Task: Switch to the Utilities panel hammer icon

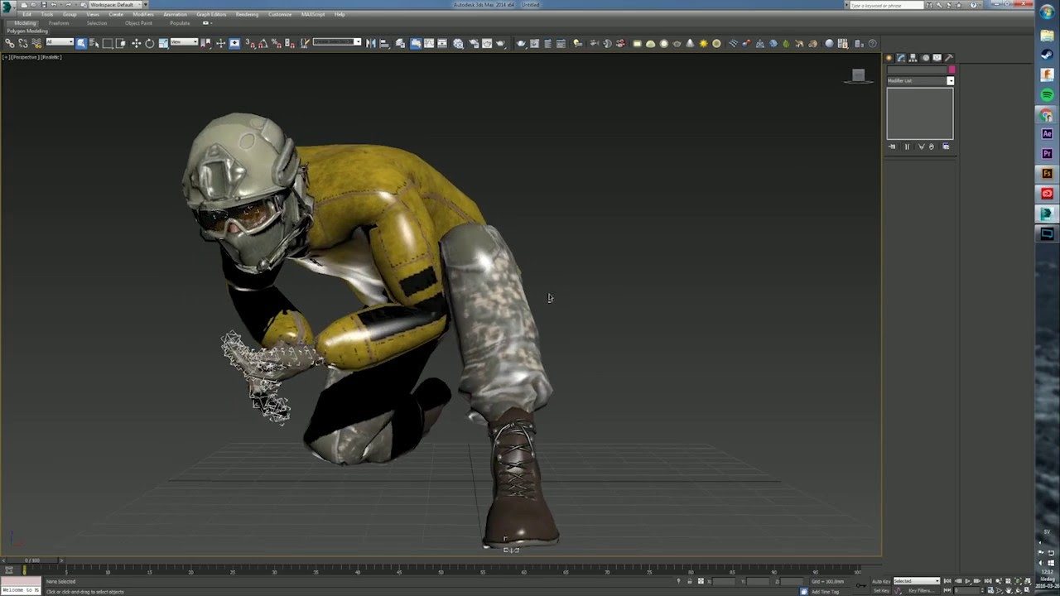Action: pyautogui.click(x=949, y=58)
